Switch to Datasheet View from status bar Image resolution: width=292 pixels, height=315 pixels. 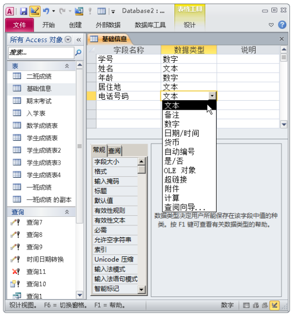(246, 306)
